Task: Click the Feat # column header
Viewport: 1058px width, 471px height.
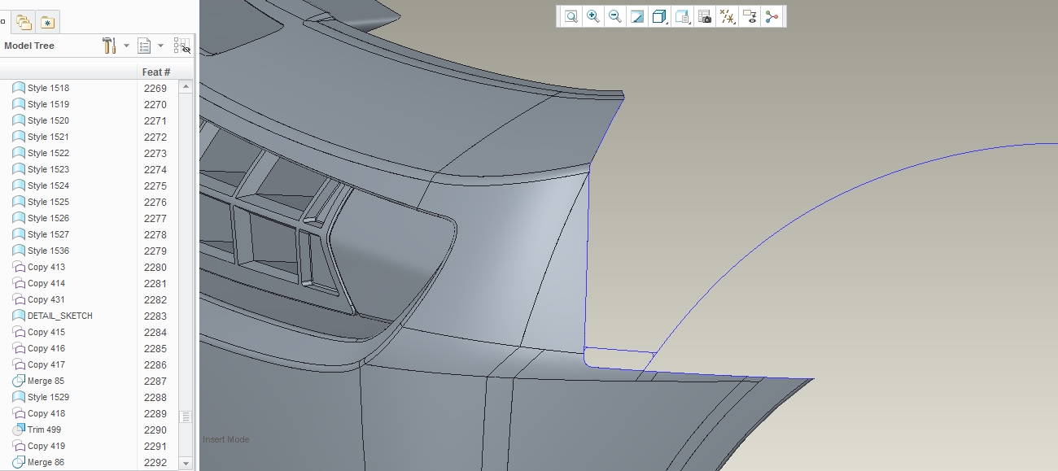Action: click(x=156, y=72)
